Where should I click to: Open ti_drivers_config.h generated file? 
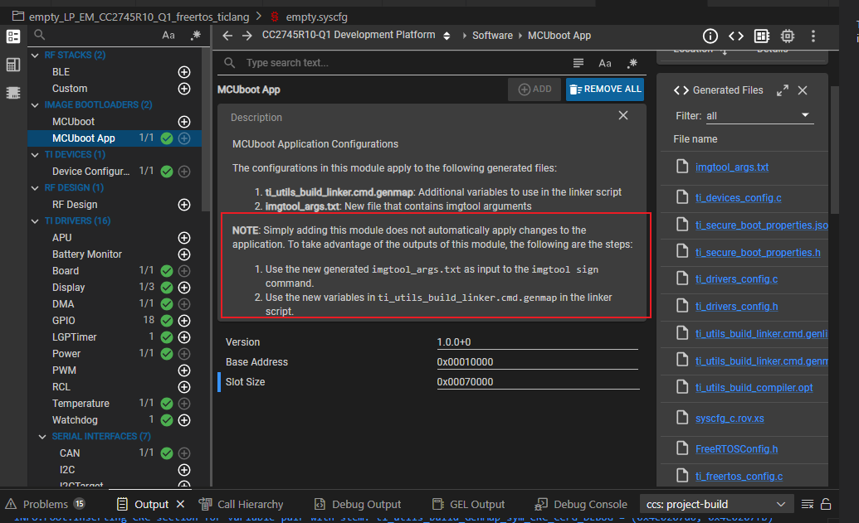pyautogui.click(x=736, y=307)
